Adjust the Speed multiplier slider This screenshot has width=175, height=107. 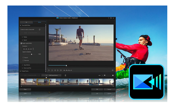(x=31, y=54)
